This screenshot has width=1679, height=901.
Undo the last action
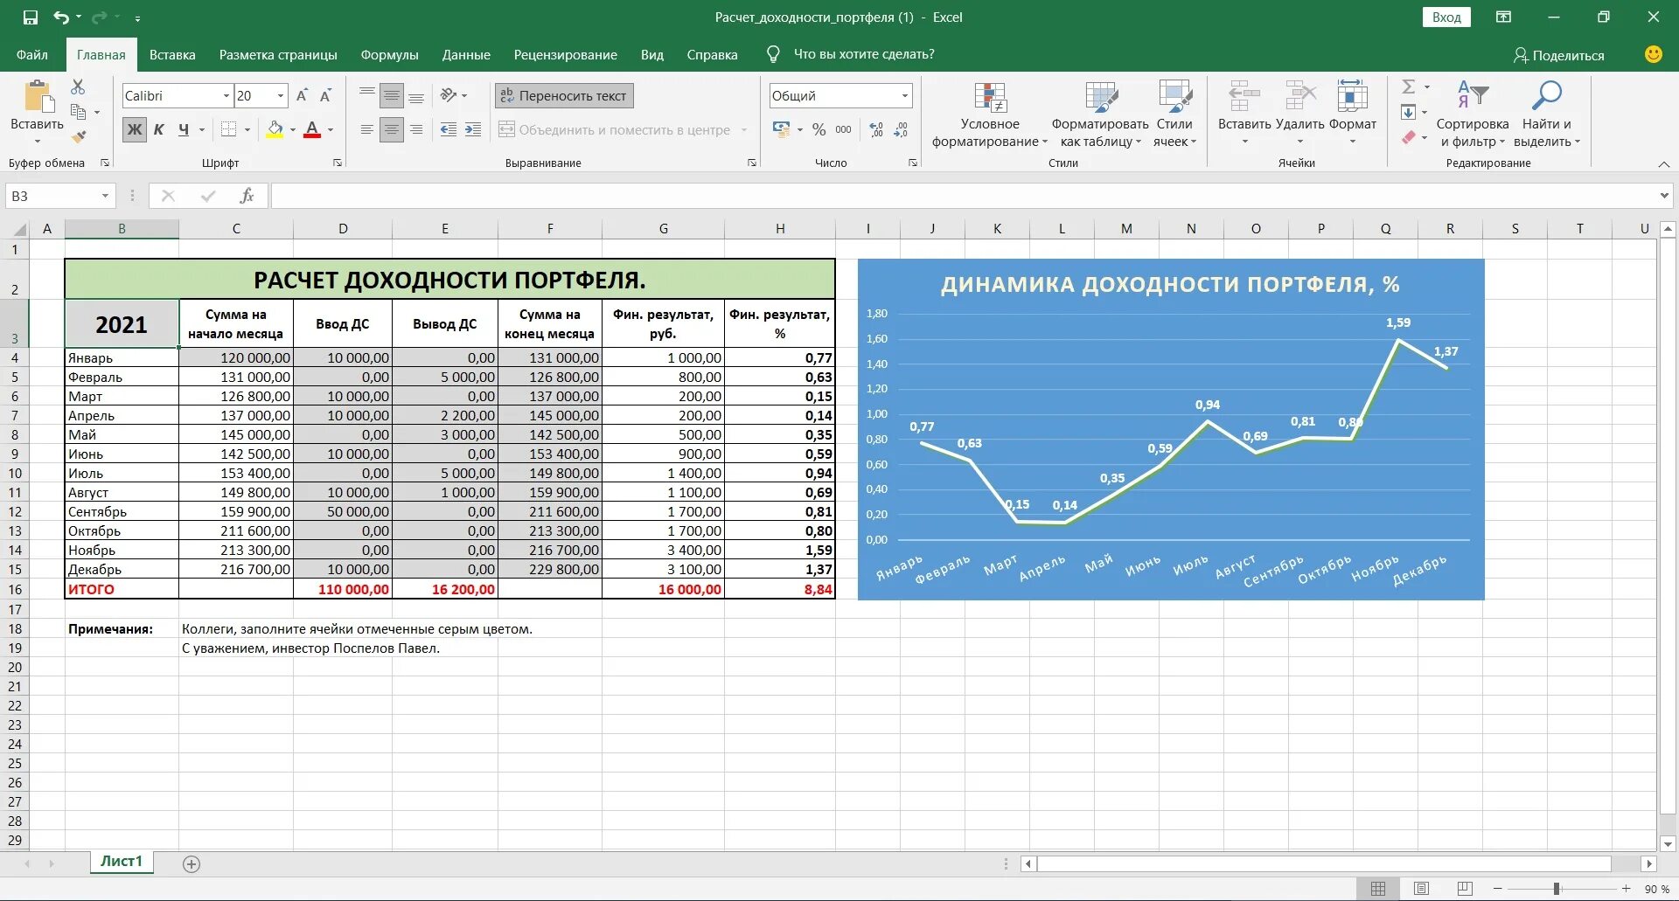coord(61,17)
